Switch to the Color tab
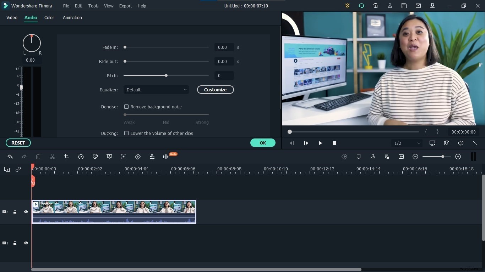This screenshot has width=485, height=272. click(49, 18)
